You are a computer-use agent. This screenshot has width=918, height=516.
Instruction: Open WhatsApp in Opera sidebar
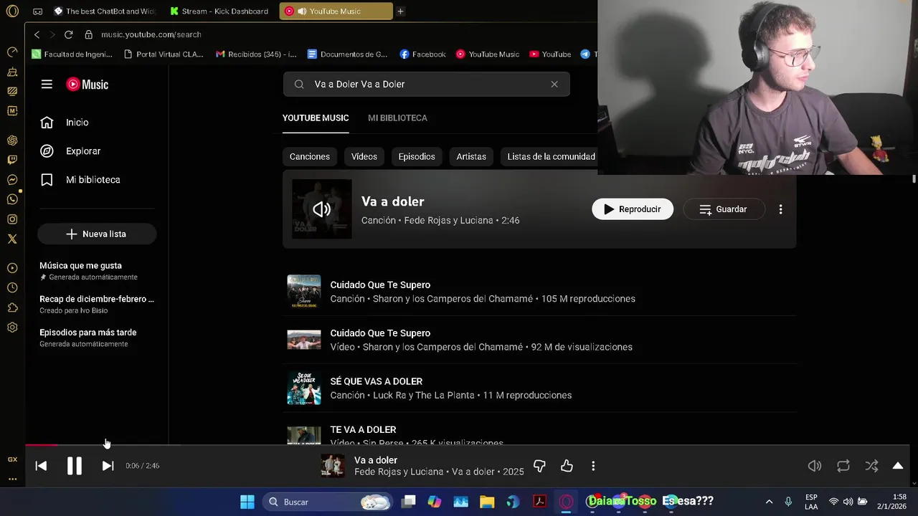click(12, 200)
